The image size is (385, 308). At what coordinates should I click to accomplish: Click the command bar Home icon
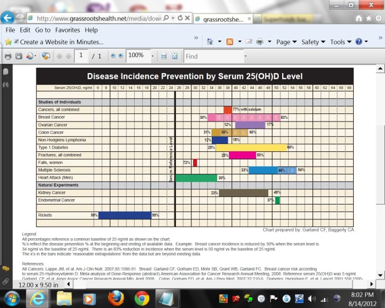pyautogui.click(x=210, y=42)
